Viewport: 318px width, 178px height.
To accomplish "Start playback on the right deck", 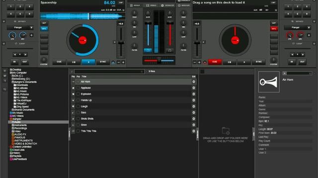I will (244, 62).
